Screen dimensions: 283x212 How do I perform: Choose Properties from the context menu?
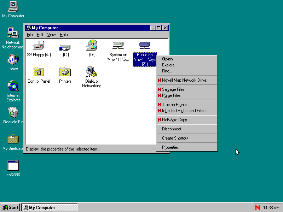pos(187,147)
